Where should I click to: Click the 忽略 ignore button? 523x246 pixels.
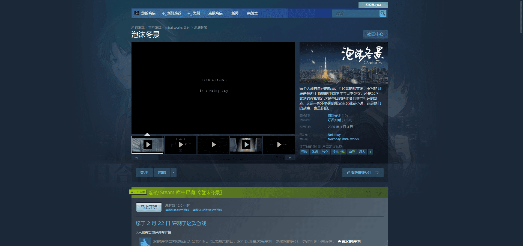point(162,173)
